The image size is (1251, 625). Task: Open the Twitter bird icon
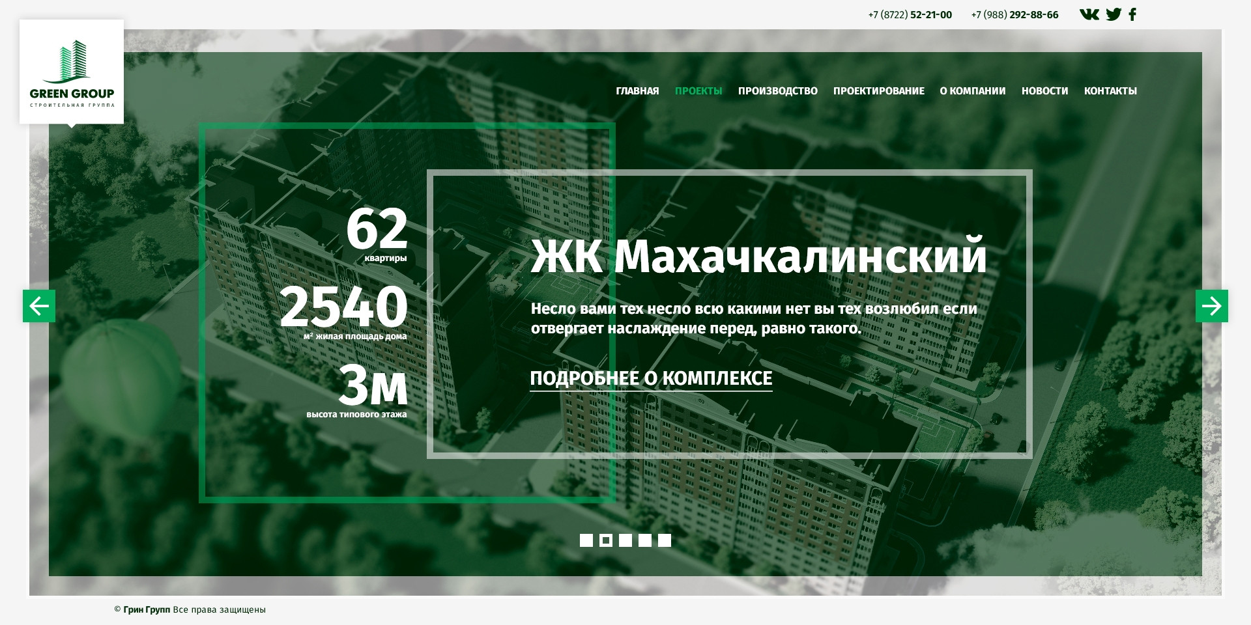pyautogui.click(x=1114, y=14)
